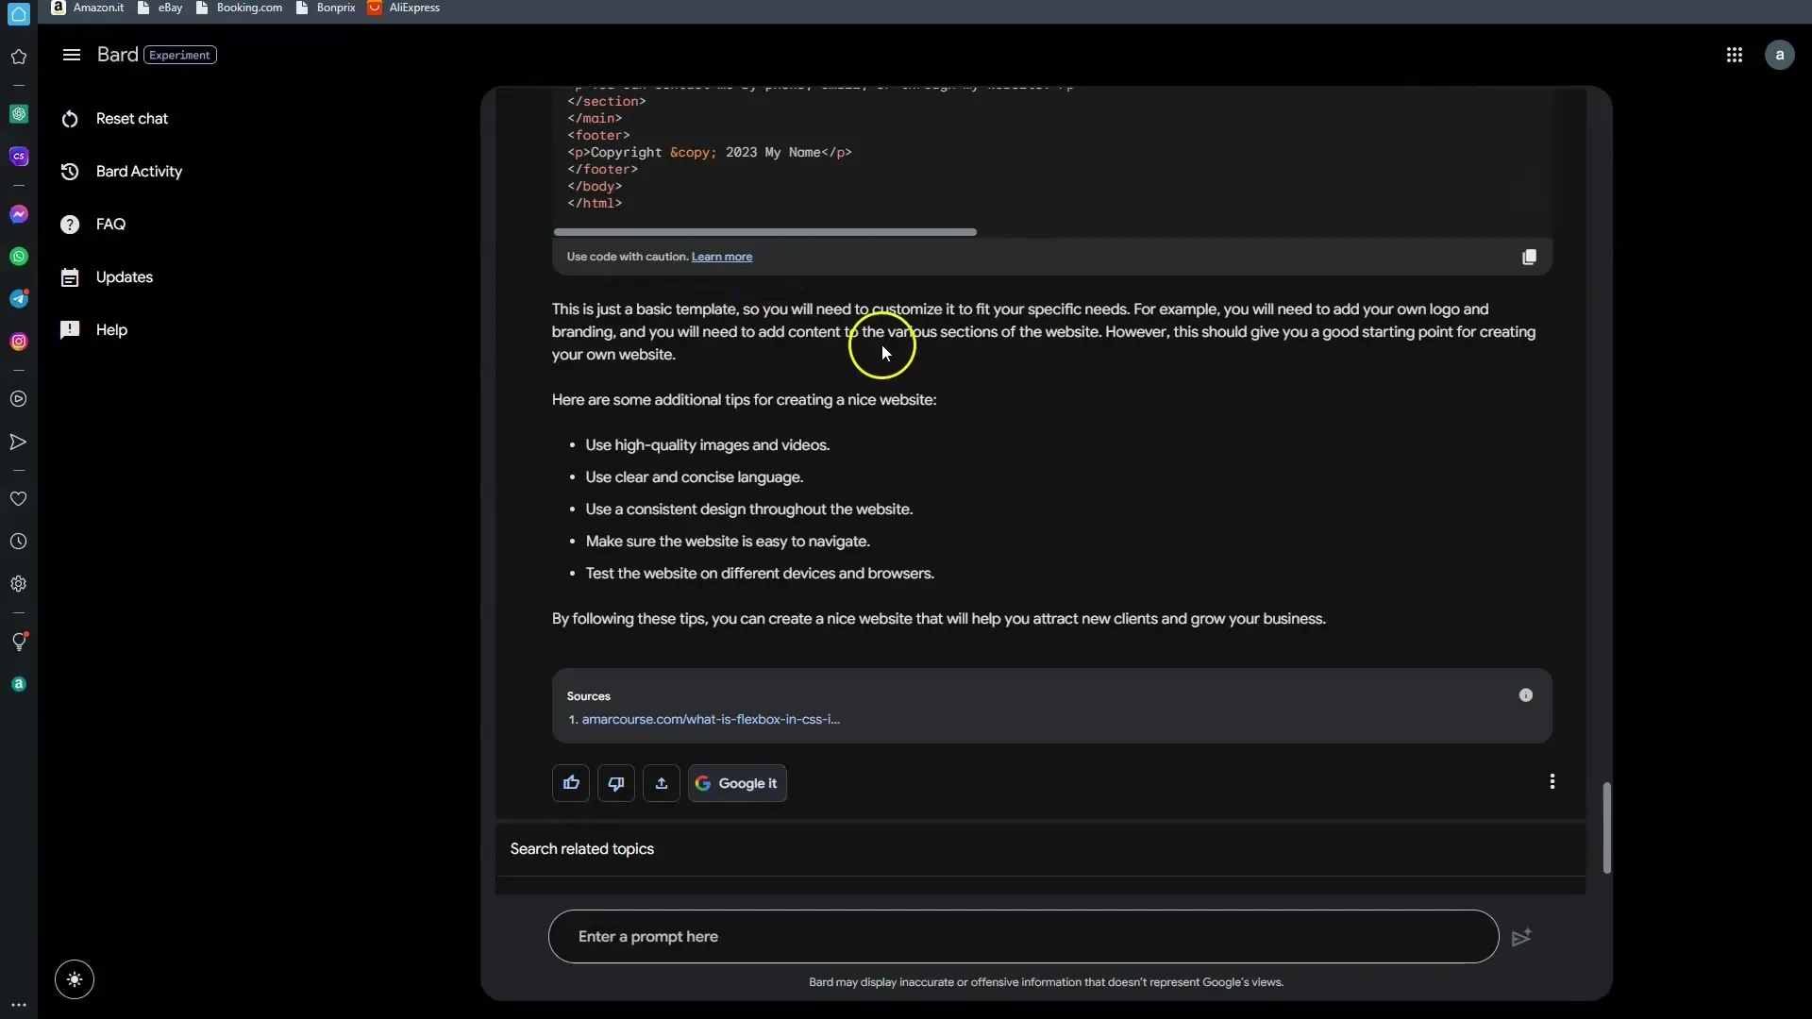Screen dimensions: 1812x1019
Task: Open Instagram in the browser sidebar
Action: pos(19,342)
